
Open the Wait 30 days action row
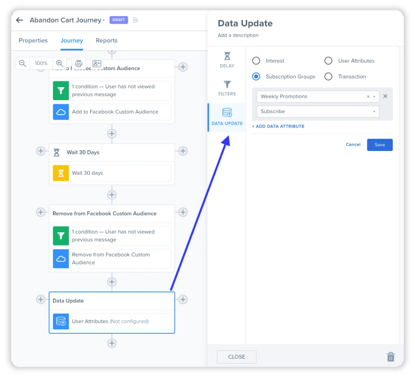pos(112,173)
